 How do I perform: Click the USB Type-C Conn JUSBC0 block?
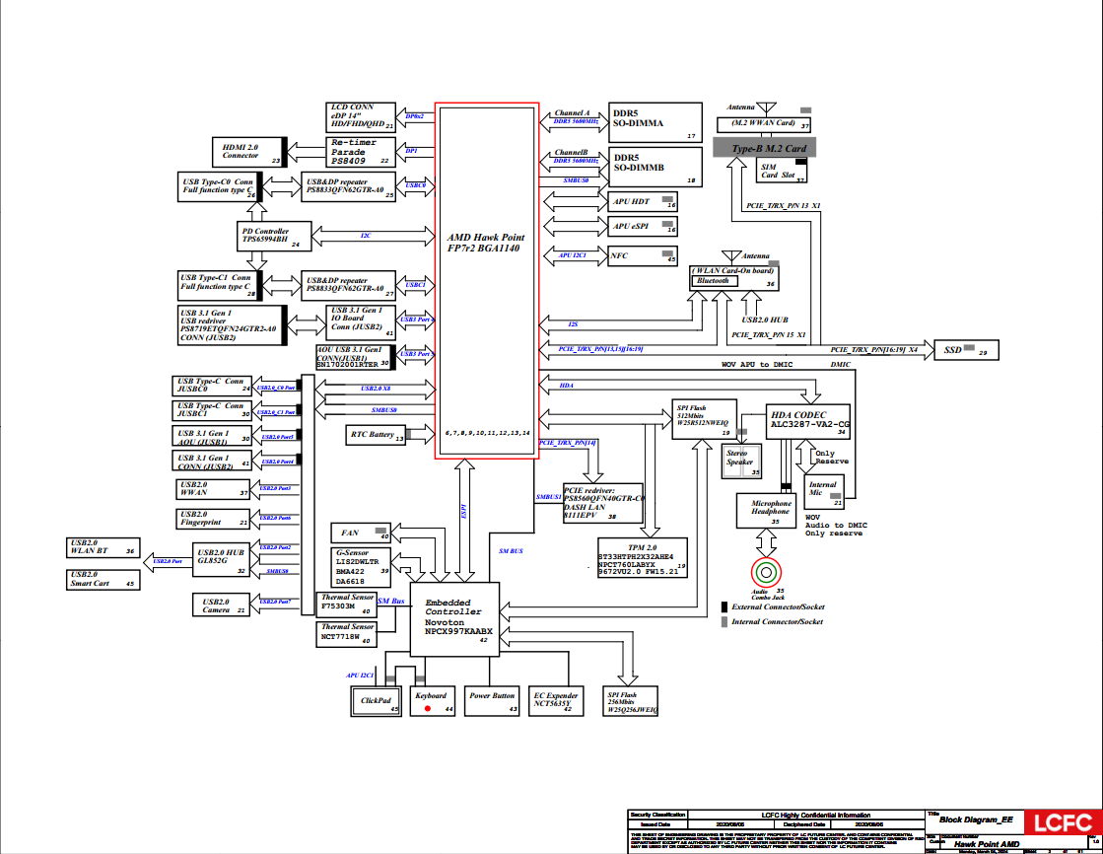212,386
